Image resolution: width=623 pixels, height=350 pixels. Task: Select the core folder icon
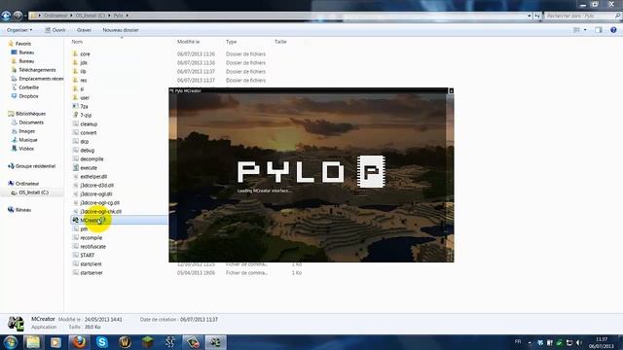[x=76, y=54]
